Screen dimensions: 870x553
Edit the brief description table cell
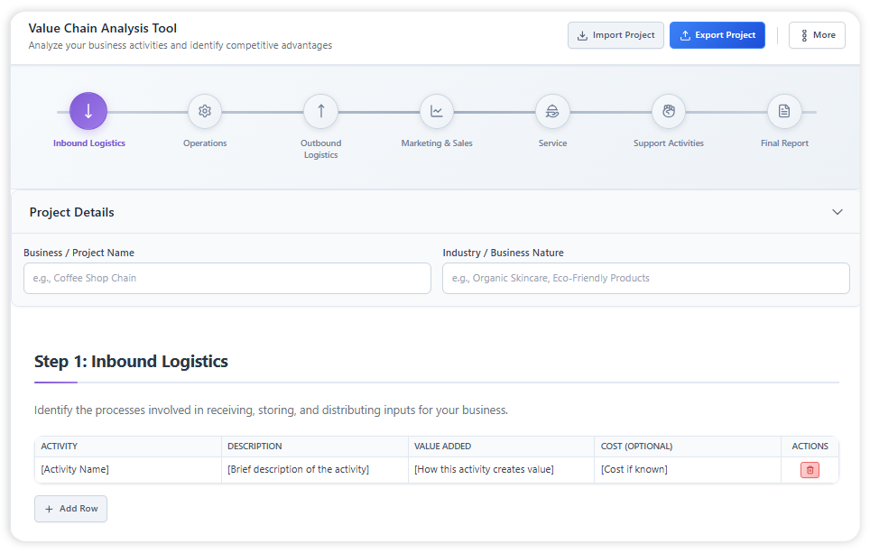[x=314, y=470]
